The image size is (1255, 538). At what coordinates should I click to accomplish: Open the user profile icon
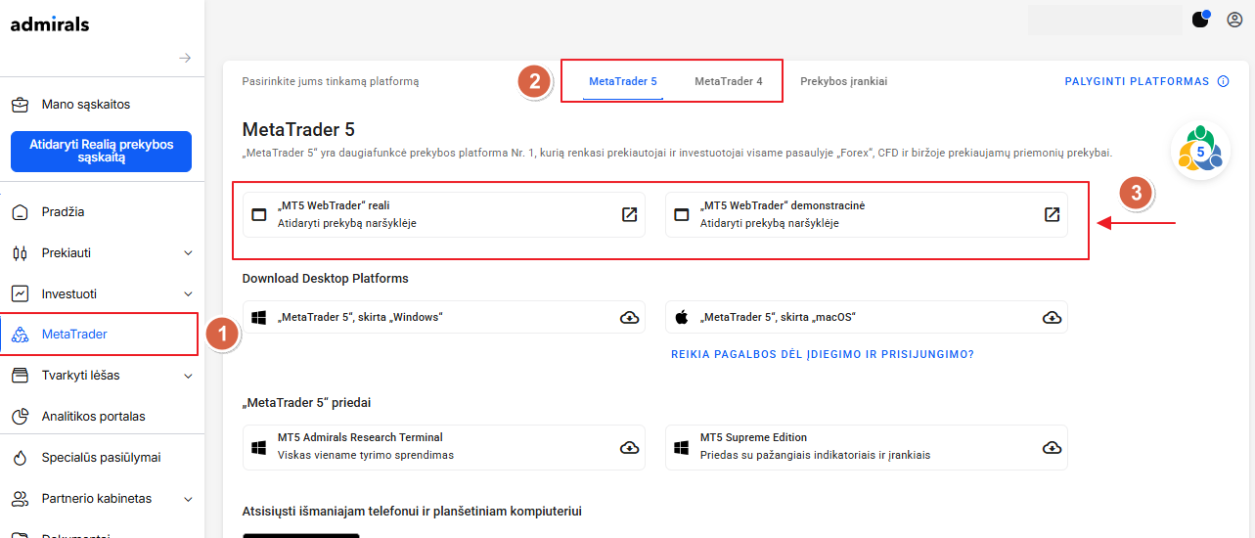1234,20
